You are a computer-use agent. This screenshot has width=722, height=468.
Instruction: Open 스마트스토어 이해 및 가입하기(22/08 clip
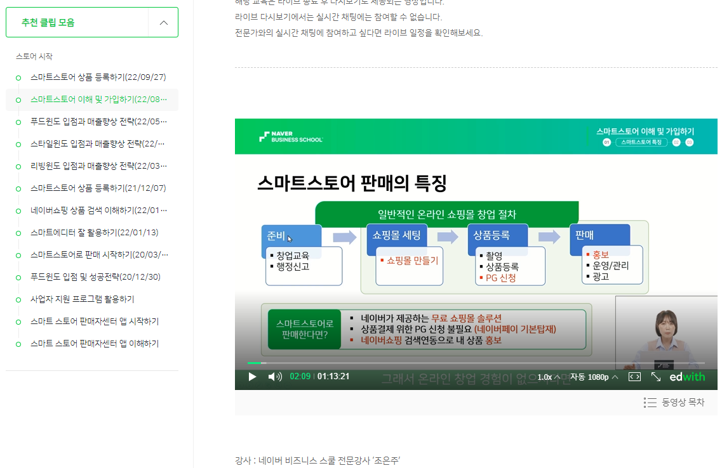pos(98,100)
